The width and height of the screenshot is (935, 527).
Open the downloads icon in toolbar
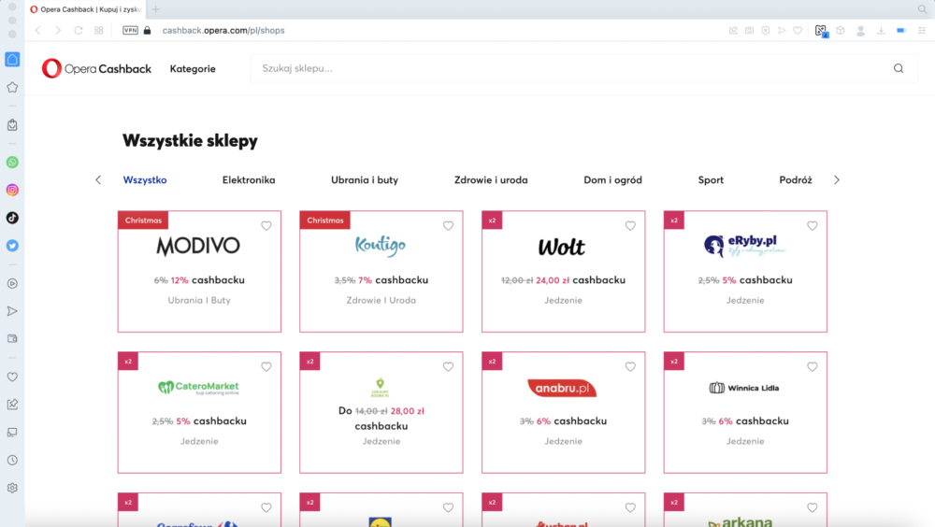click(x=881, y=31)
